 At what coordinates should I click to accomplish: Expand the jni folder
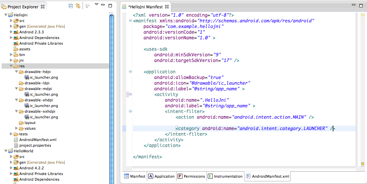(11, 60)
